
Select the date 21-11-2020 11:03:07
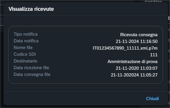pyautogui.click(x=137, y=68)
